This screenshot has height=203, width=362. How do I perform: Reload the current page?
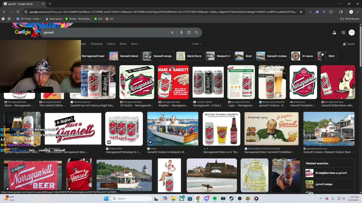coord(18,12)
